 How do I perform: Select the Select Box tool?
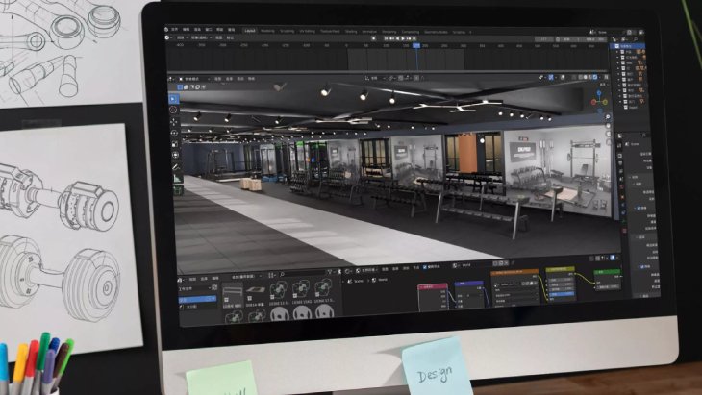pyautogui.click(x=174, y=98)
